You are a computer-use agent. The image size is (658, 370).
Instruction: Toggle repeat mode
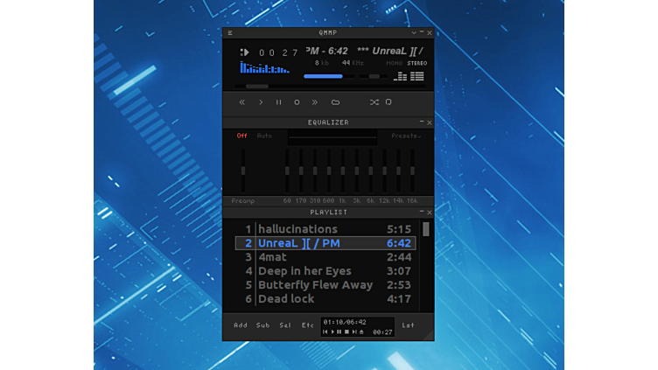pyautogui.click(x=388, y=102)
